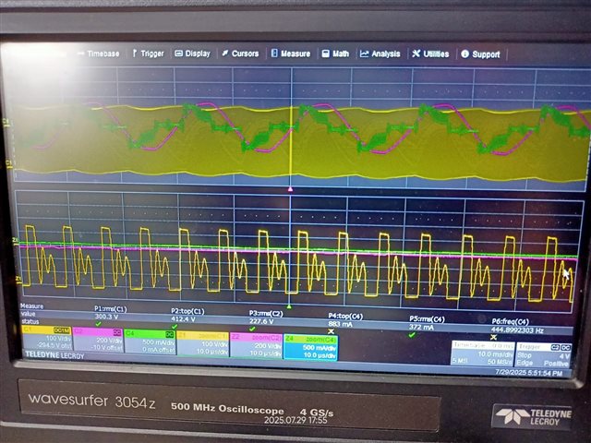Open the Timebase descriptor box
591x443 pixels.
(483, 353)
